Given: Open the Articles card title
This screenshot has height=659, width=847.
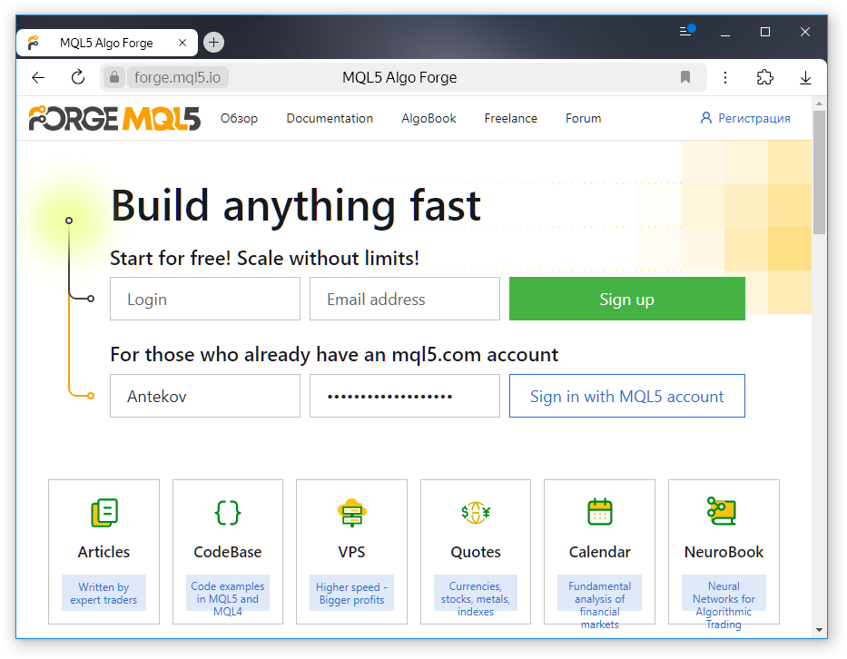Looking at the screenshot, I should (103, 552).
